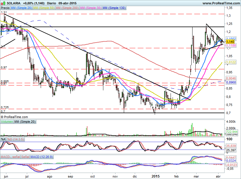Click the 2015 year marker on time axis
Viewport: 241px width, 179px height.
[x=156, y=176]
